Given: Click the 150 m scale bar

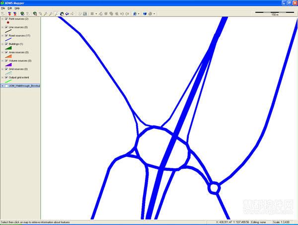Looking at the screenshot, I should [x=275, y=13].
